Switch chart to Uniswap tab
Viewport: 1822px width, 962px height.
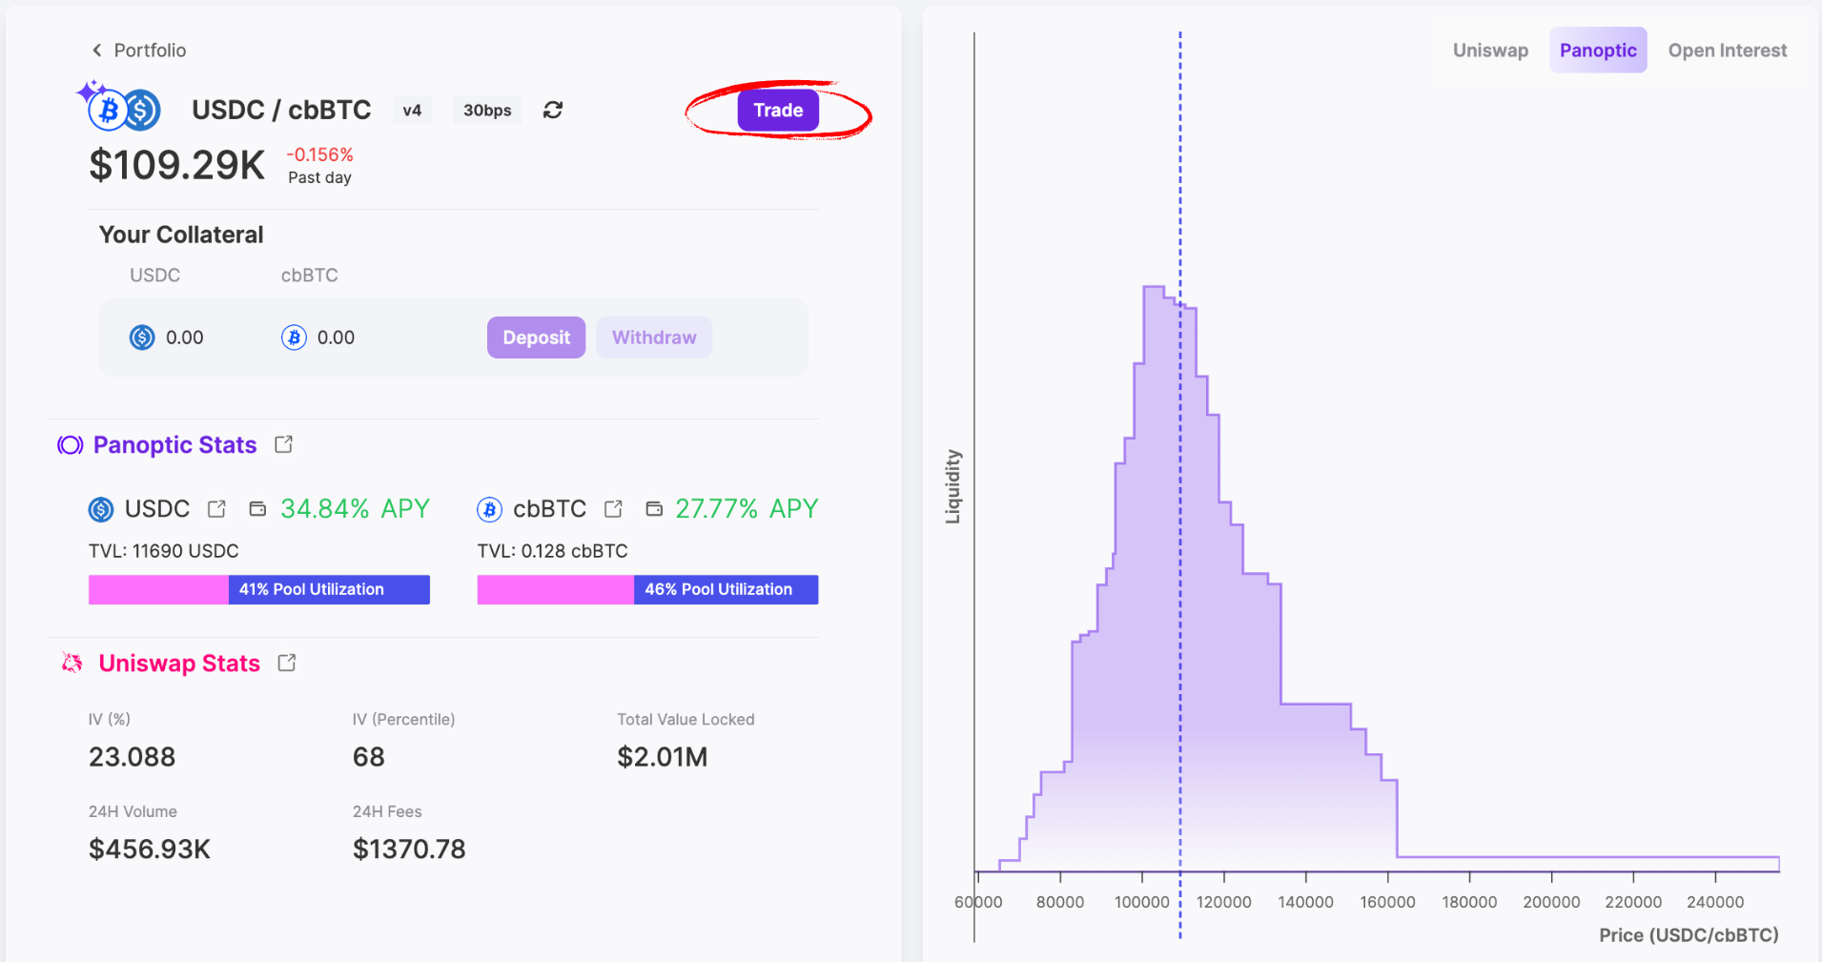1490,51
